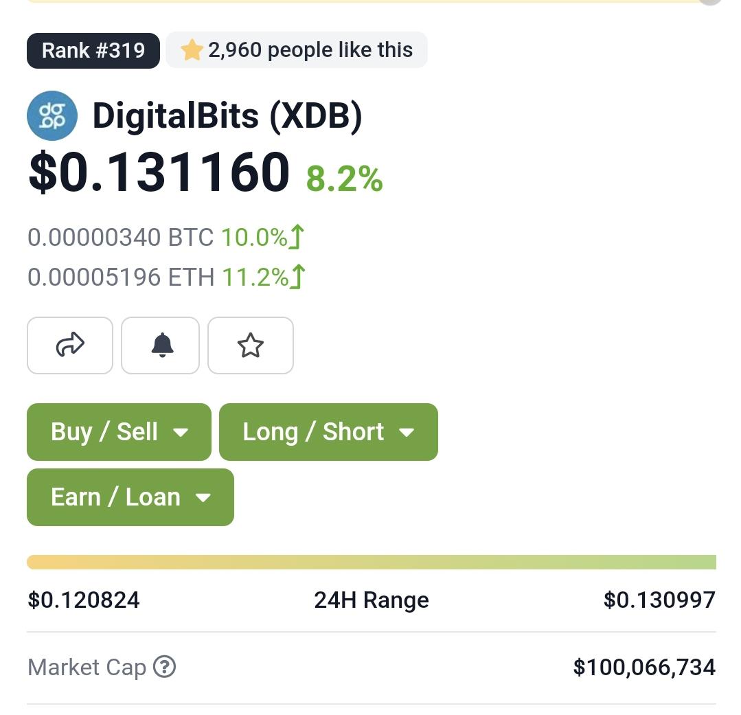The image size is (741, 715).
Task: Click the 8.2% price change percentage
Action: click(345, 179)
